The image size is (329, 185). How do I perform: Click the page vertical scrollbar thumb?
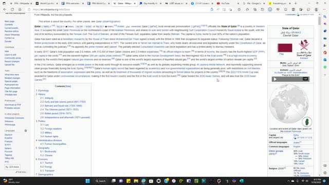tap(319, 21)
